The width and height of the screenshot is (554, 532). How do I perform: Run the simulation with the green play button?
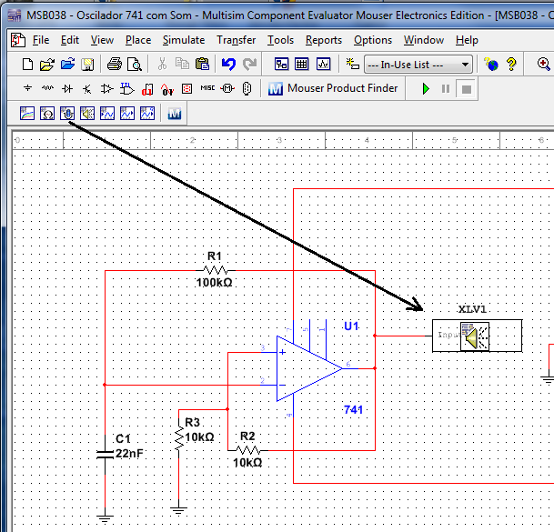426,89
